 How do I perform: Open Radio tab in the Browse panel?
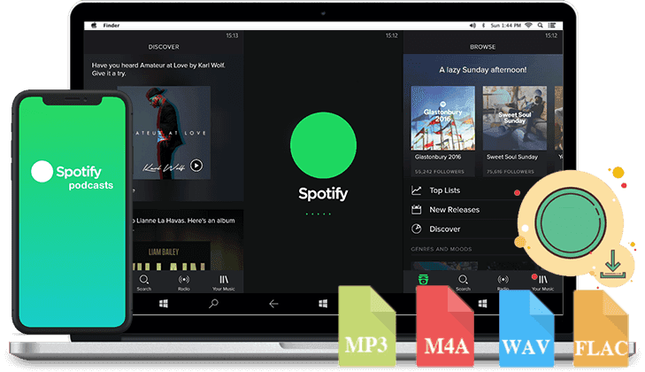click(503, 283)
